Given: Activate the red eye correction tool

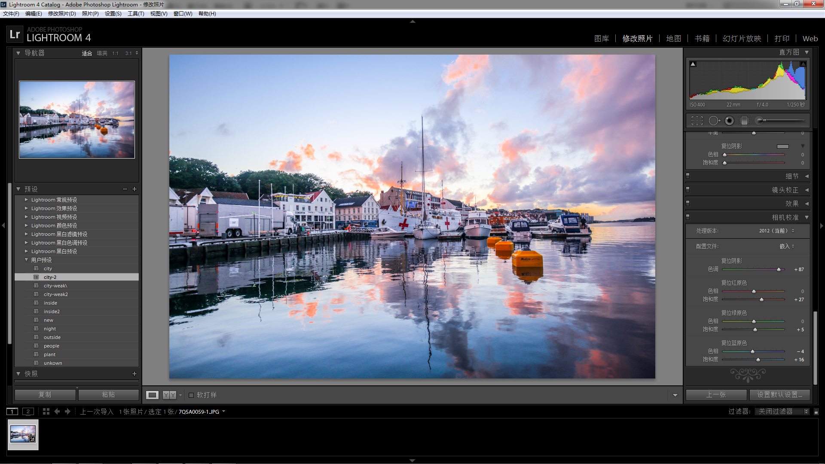Looking at the screenshot, I should [x=729, y=121].
